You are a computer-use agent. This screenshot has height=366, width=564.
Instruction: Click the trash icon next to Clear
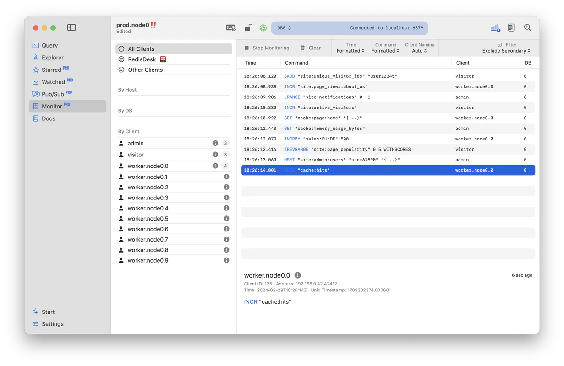coord(303,48)
